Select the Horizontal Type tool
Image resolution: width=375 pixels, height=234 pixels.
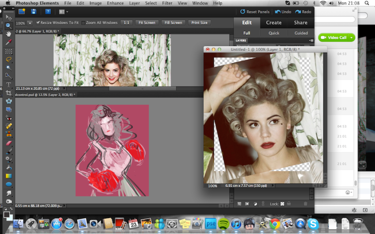coord(8,85)
